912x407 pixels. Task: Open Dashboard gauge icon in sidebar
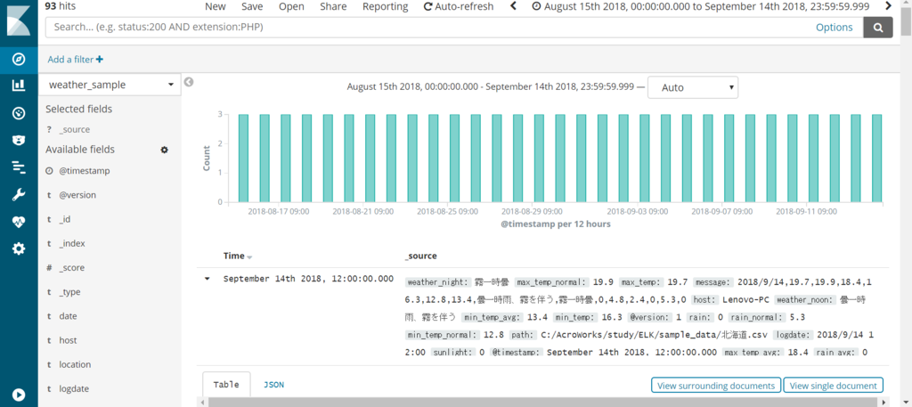[19, 113]
